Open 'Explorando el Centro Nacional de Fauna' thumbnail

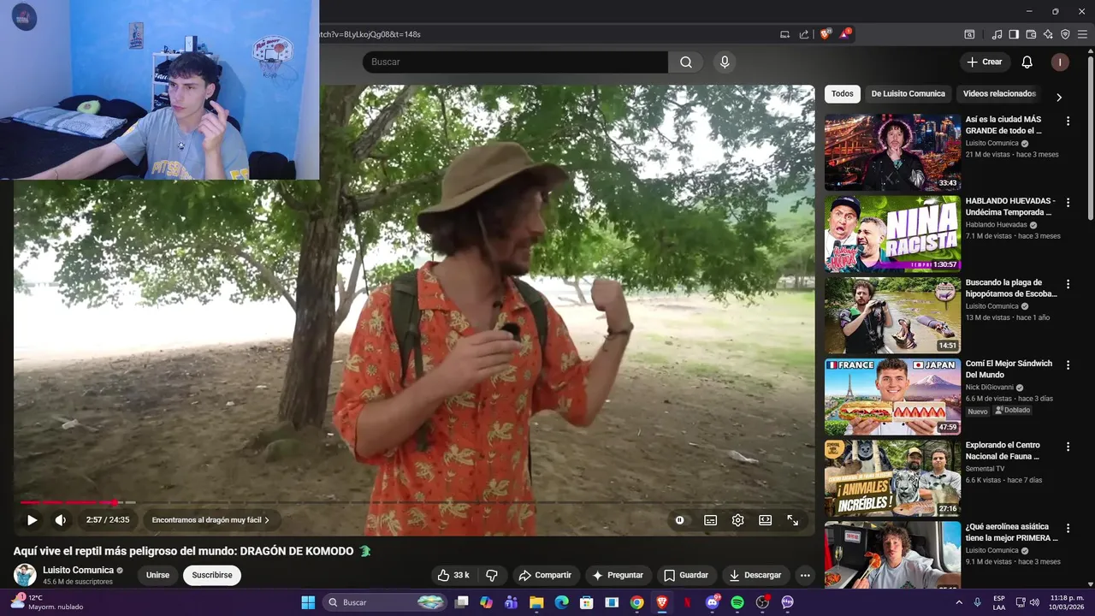[x=892, y=477]
